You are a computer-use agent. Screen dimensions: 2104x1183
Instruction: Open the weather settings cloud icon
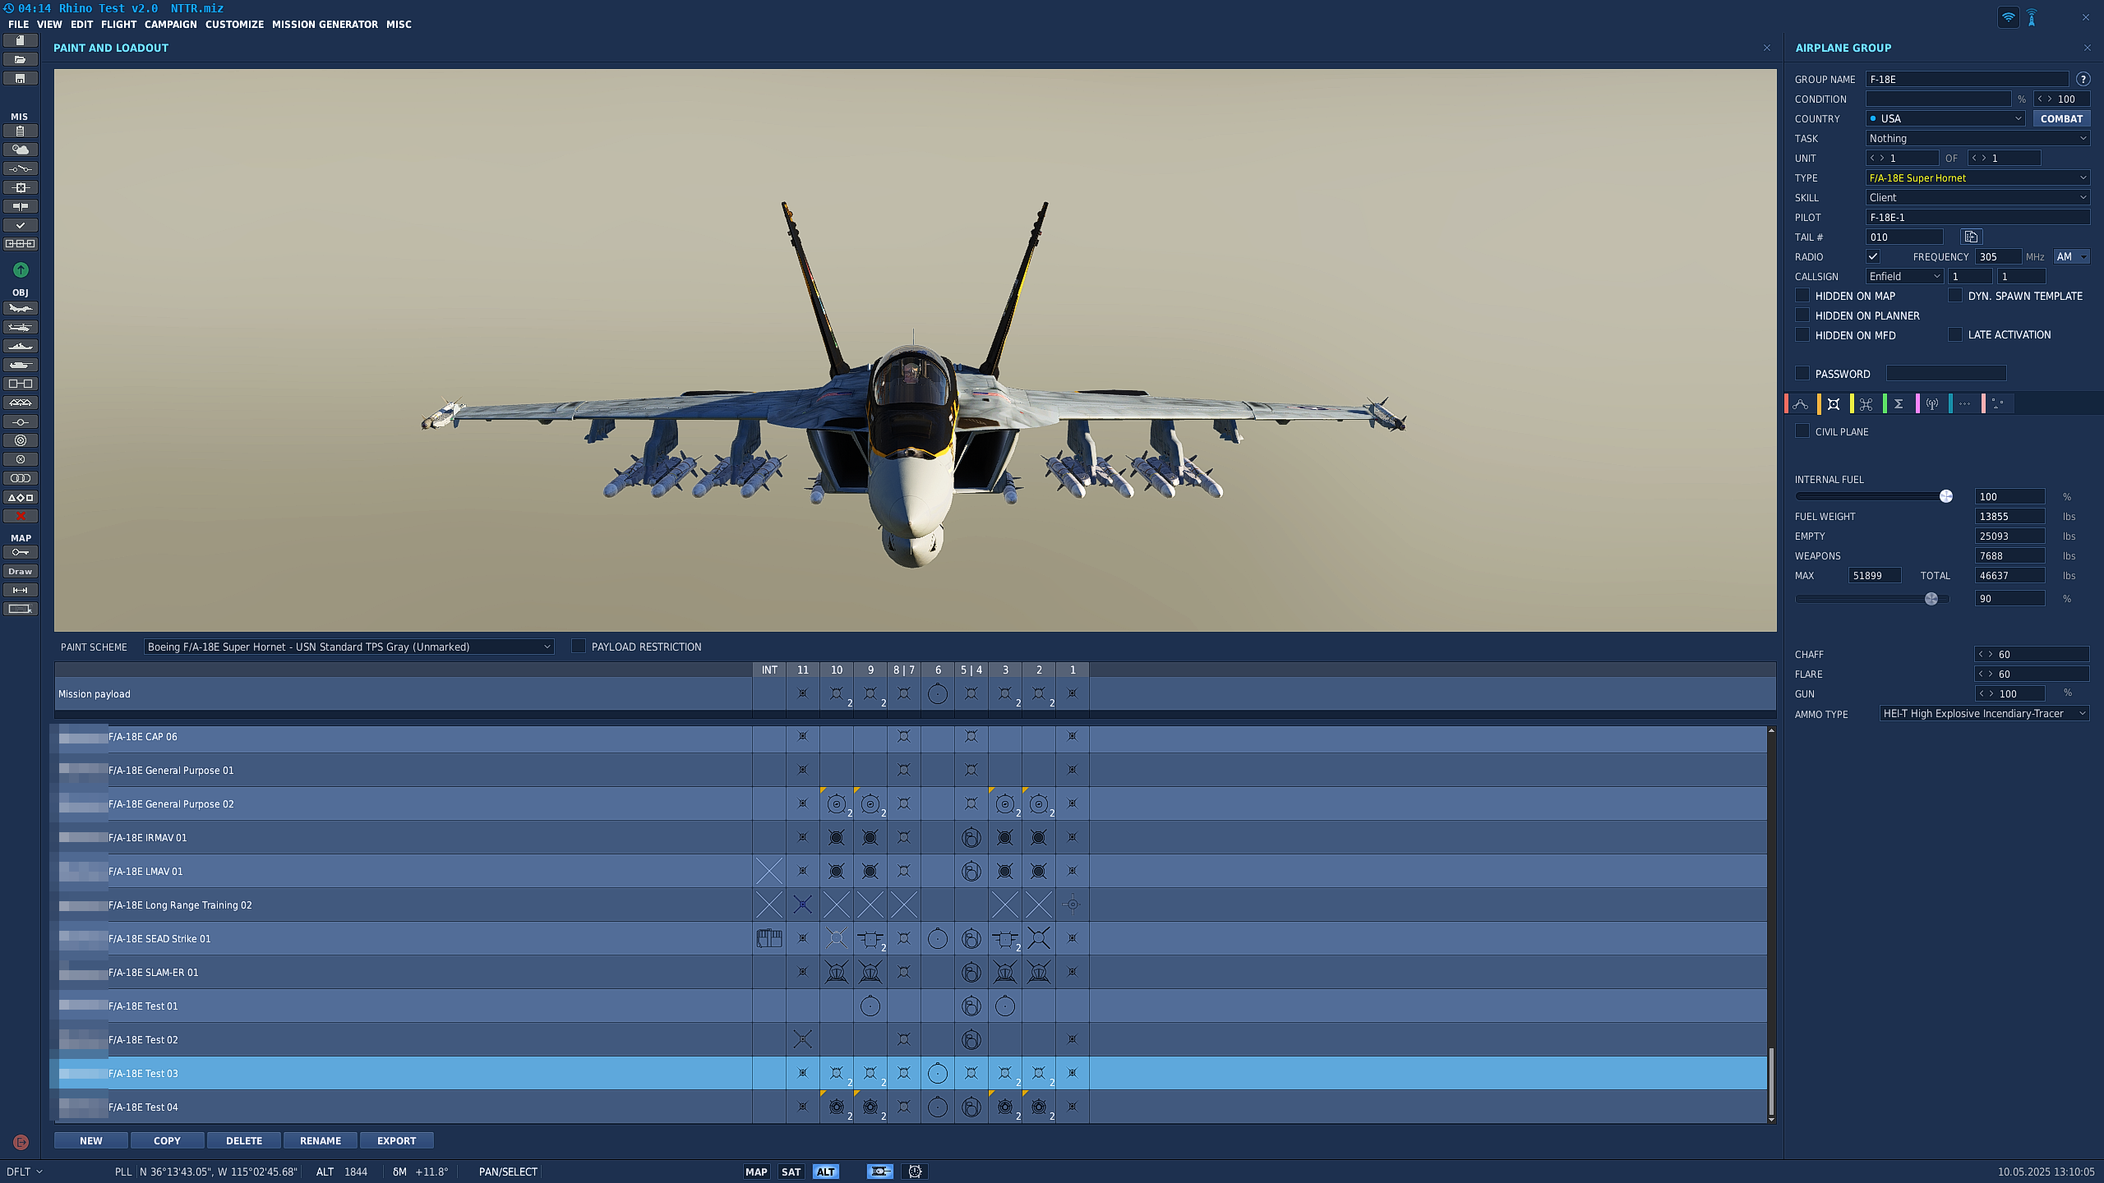click(21, 150)
